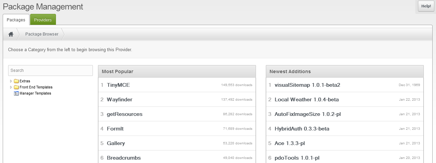Select getResources from Most Popular
Screen dimensions: 436x163
coord(124,114)
